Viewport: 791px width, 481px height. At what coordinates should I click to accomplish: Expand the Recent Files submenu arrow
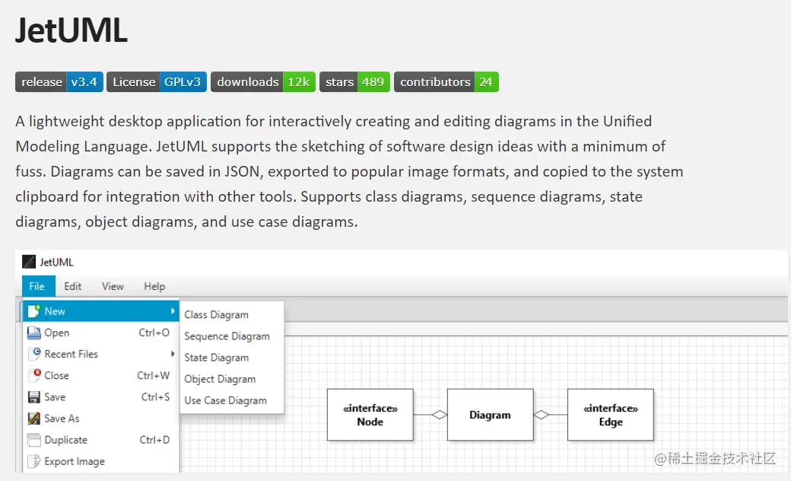tap(173, 354)
